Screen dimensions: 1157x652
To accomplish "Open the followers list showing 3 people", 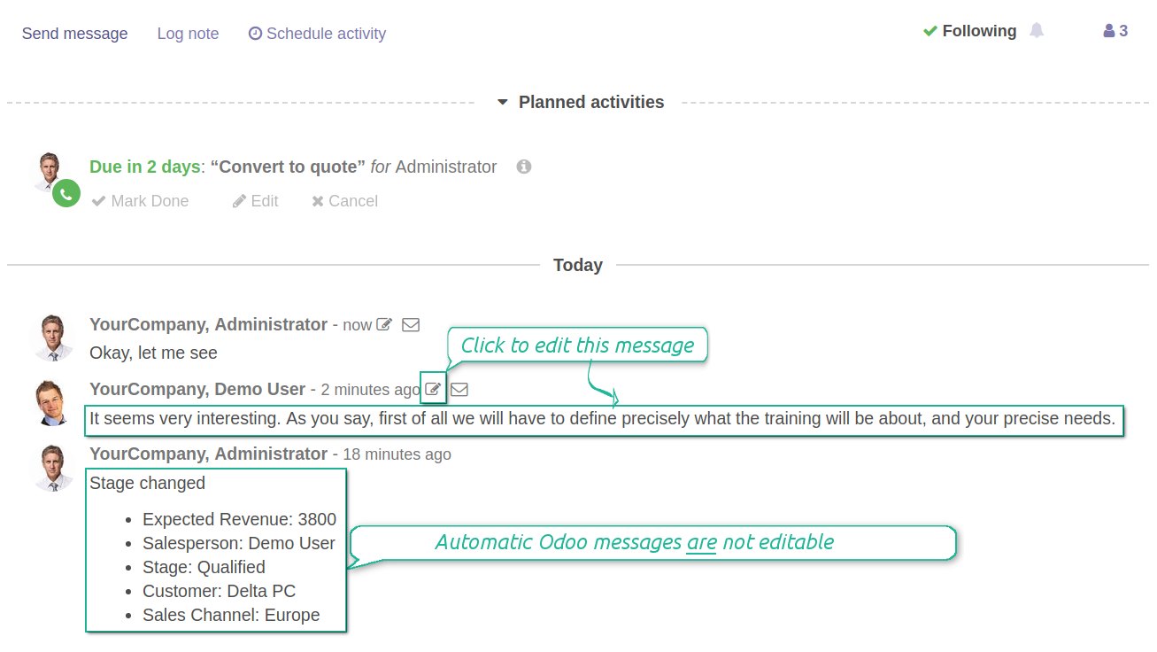I will [x=1115, y=31].
